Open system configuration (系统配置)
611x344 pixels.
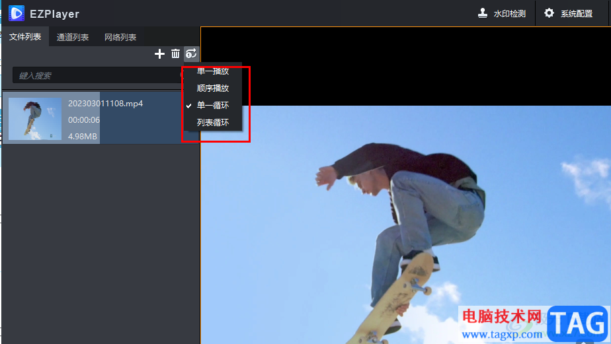[569, 14]
